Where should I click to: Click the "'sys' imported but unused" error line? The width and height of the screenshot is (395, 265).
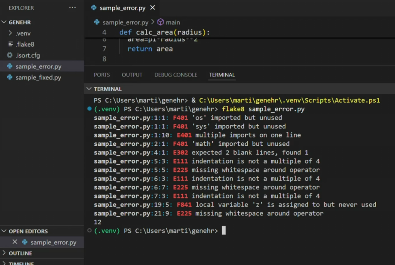point(190,127)
